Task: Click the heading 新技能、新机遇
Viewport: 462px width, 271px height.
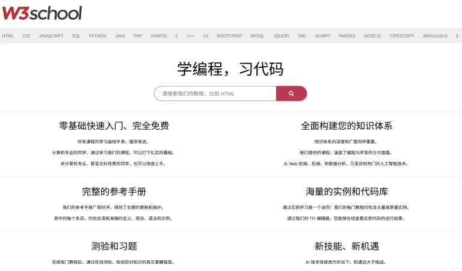Action: tap(346, 246)
